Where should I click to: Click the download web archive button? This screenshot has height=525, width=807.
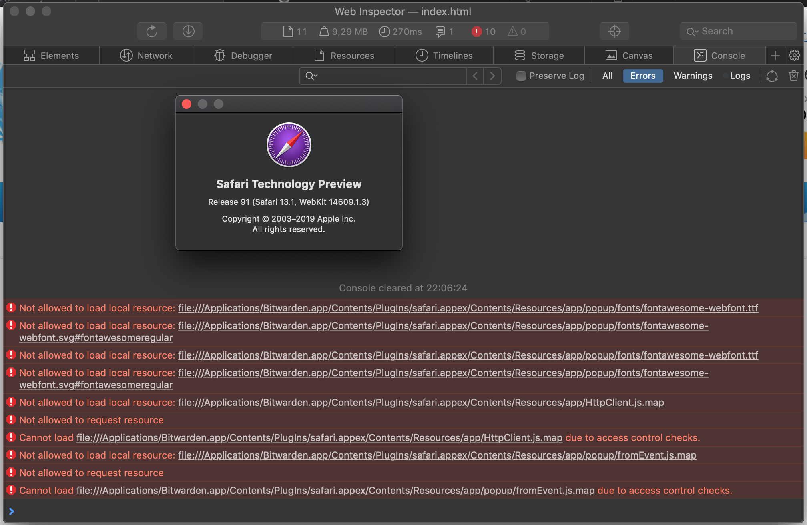(x=188, y=31)
